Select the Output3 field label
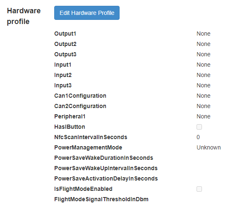Screen dimensions: 252x207 (65, 54)
